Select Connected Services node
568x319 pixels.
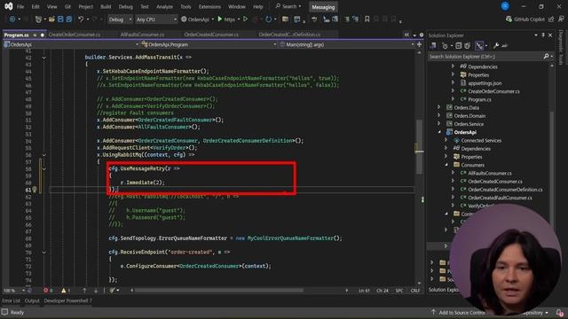[481, 140]
